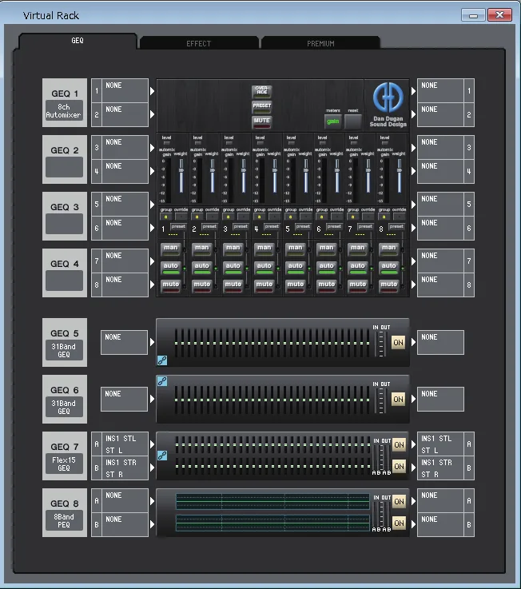Open input 1 patch selector for GEQ 1

tap(120, 90)
